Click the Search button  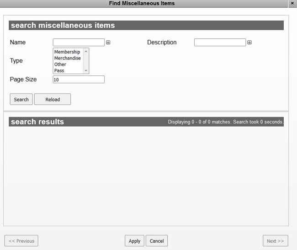click(x=21, y=99)
